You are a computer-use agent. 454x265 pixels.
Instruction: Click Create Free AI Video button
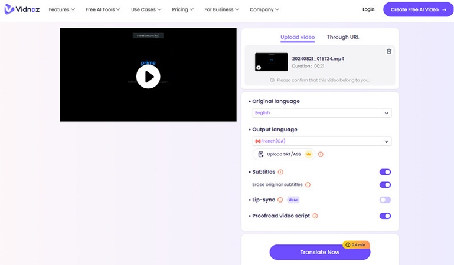click(x=419, y=9)
